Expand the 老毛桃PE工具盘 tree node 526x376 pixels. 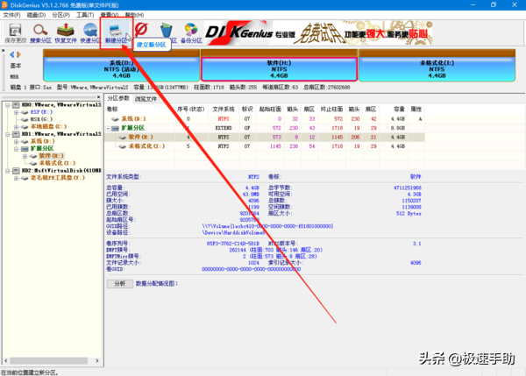tap(16, 178)
